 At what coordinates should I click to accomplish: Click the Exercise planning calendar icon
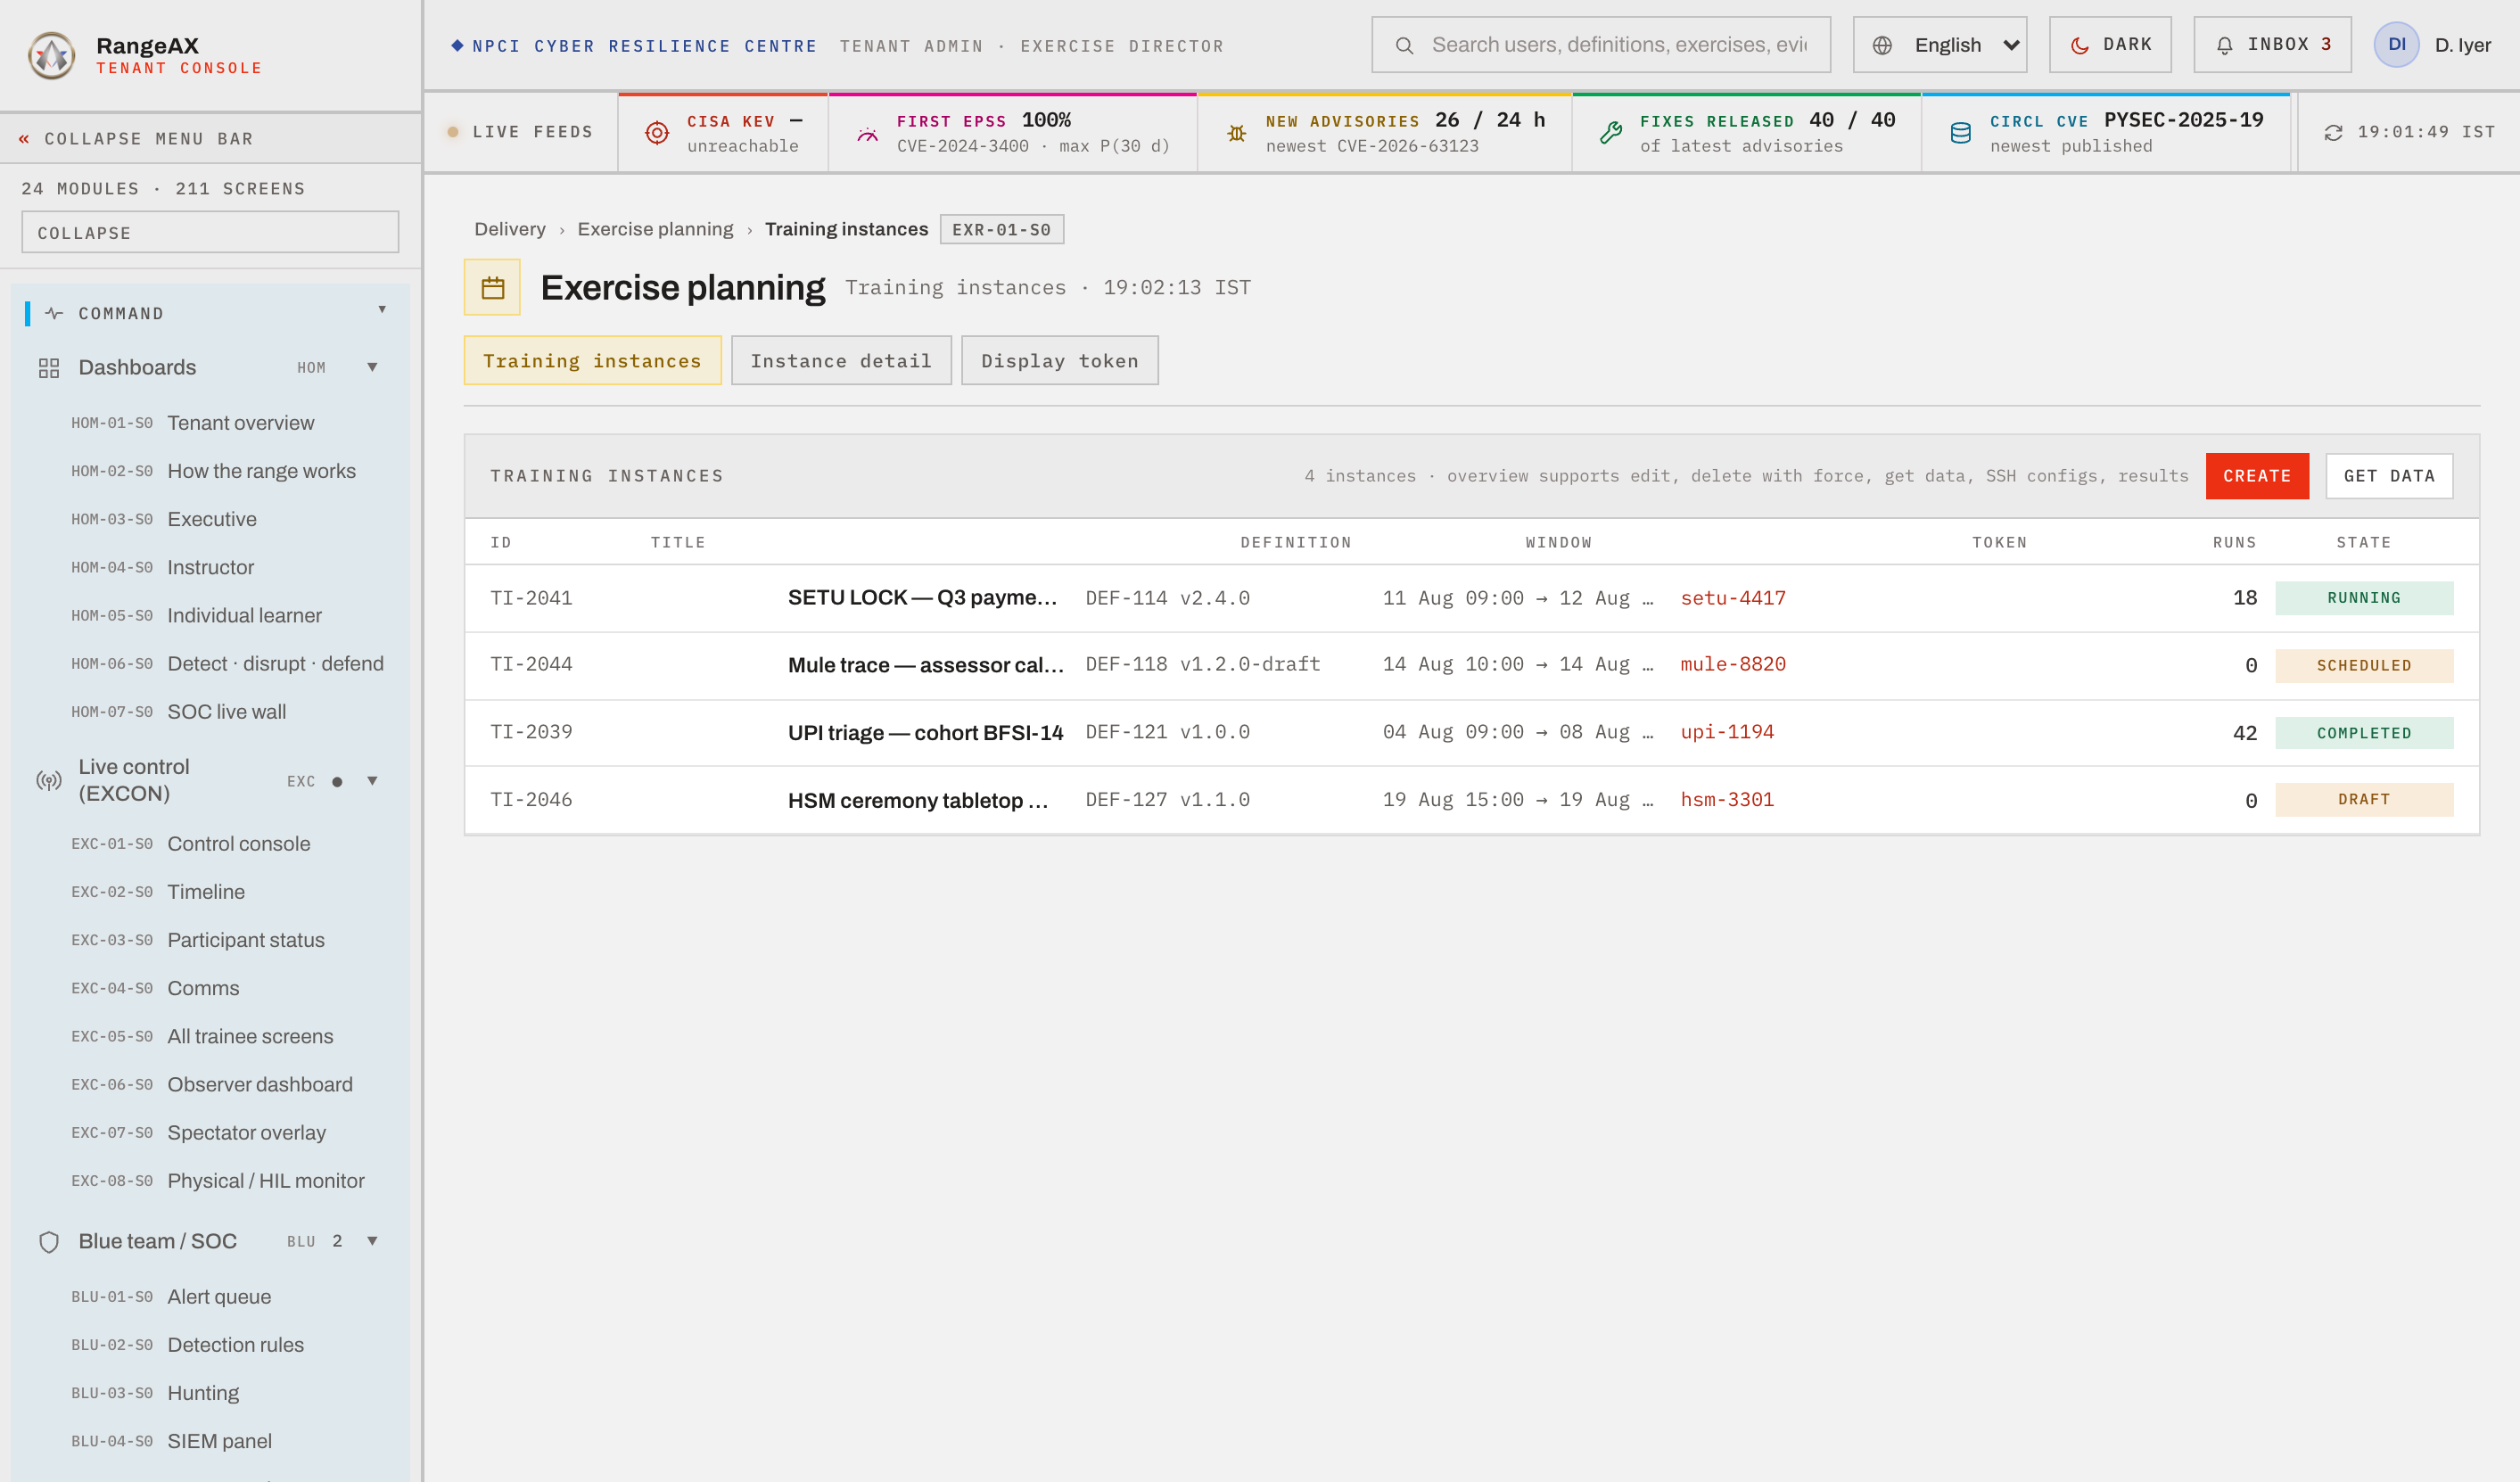coord(492,287)
